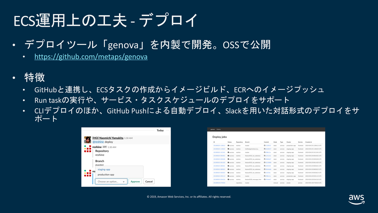Open deploy job 20190920-055113
Viewport: 378px width, 213px height.
tap(219, 176)
